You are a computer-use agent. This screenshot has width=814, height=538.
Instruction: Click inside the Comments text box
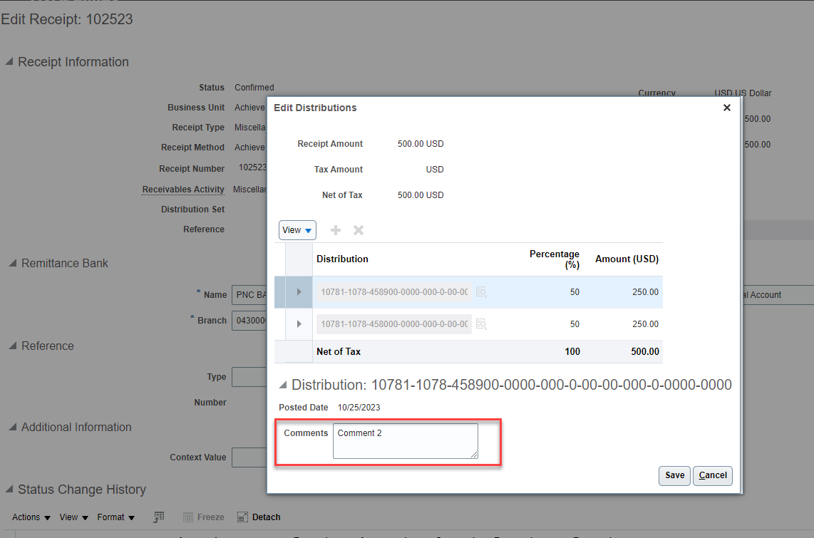click(405, 440)
